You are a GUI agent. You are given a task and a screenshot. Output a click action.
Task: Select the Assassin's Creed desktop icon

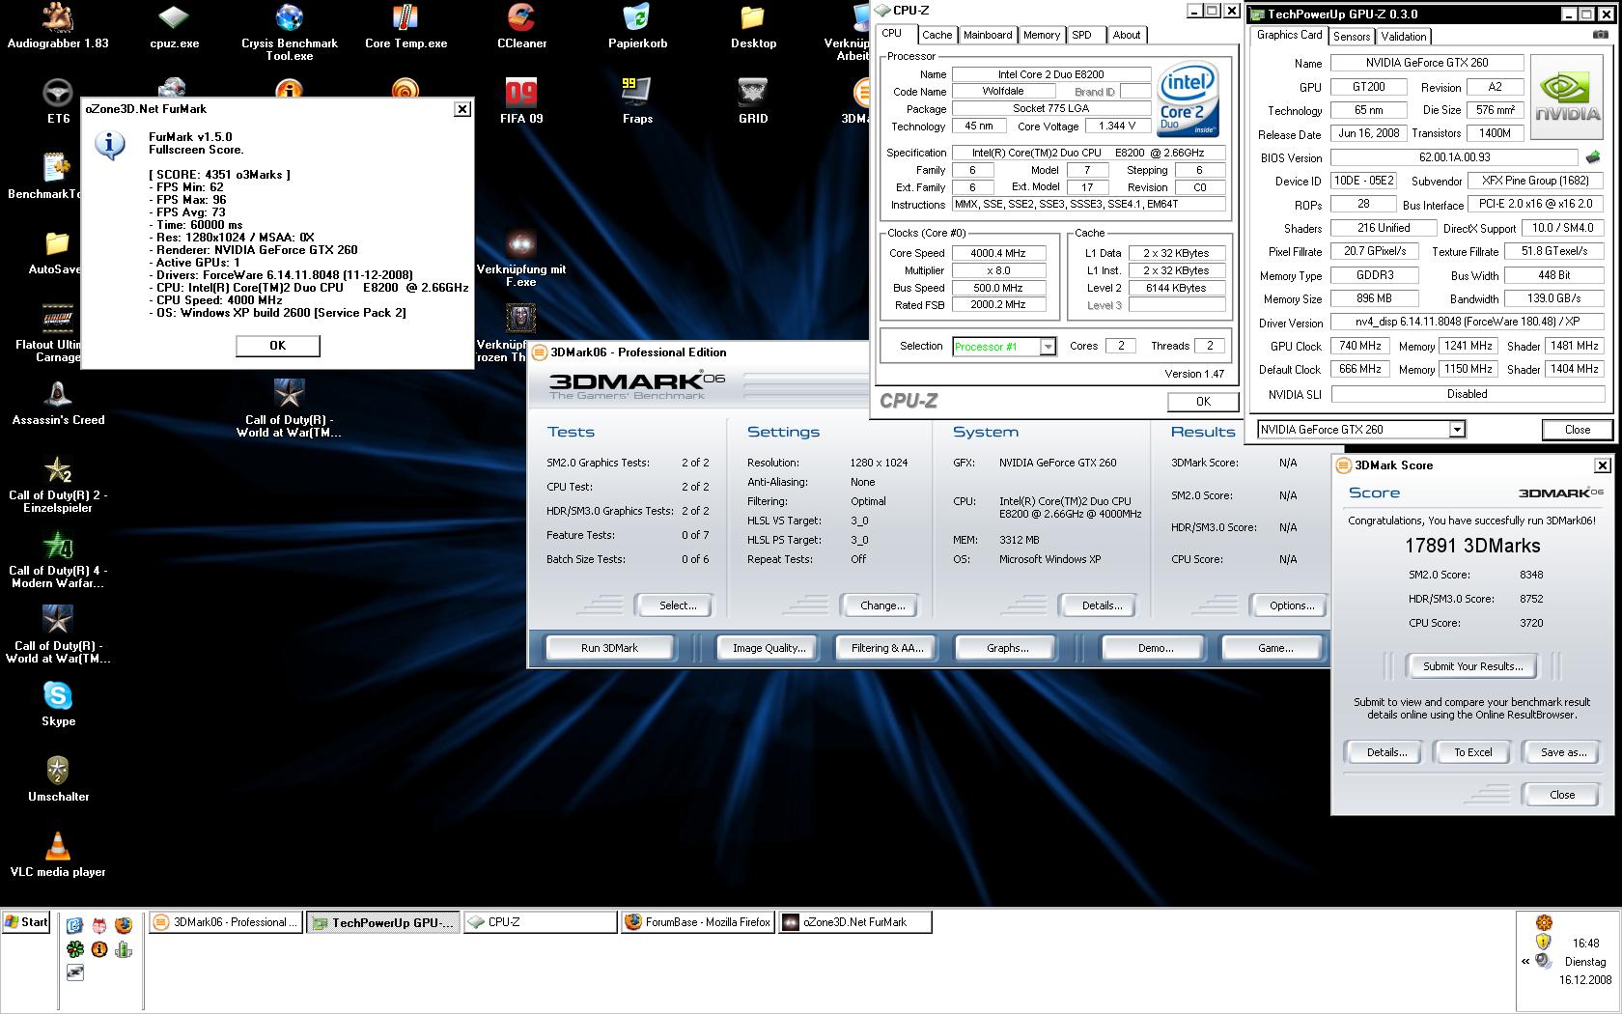point(58,403)
